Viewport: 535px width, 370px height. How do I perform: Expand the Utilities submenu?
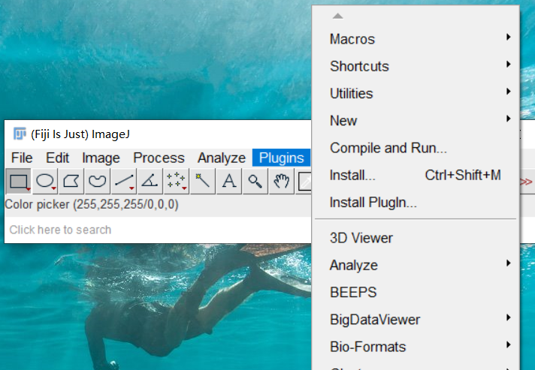click(416, 93)
